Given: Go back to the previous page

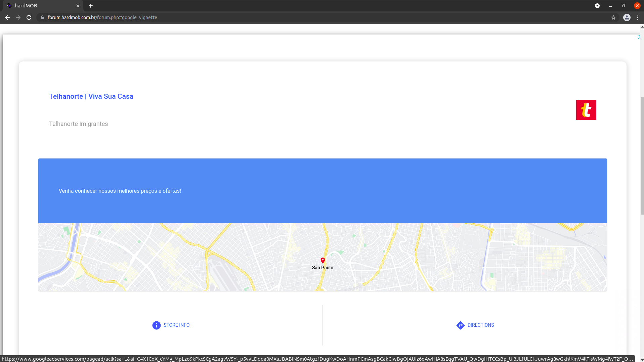Looking at the screenshot, I should tap(7, 17).
